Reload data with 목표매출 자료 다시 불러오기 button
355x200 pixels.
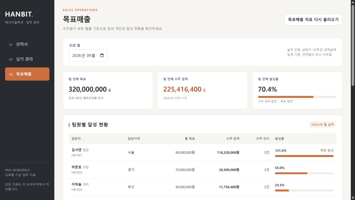click(313, 20)
